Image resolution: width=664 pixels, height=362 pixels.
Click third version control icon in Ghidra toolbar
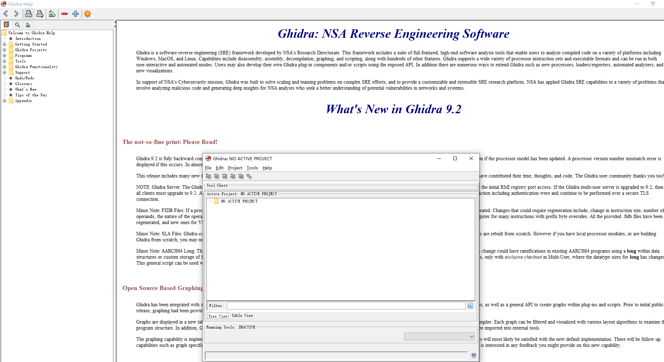225,176
